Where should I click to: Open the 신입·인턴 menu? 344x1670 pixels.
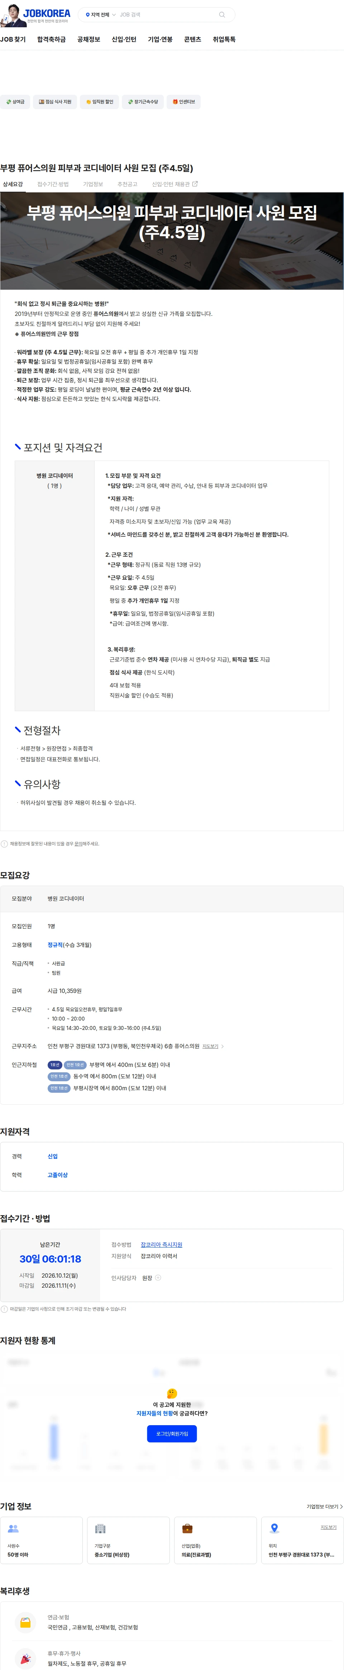pyautogui.click(x=124, y=39)
